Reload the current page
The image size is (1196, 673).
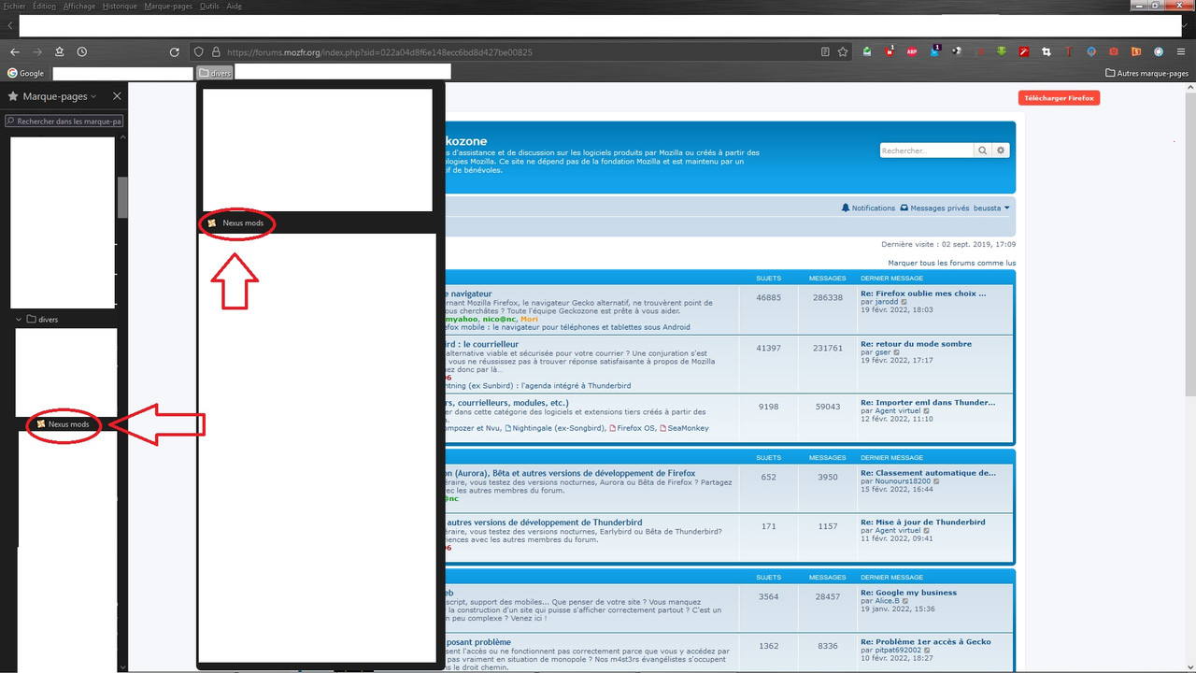[x=174, y=52]
